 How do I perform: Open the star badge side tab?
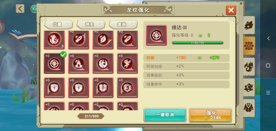click(249, 88)
